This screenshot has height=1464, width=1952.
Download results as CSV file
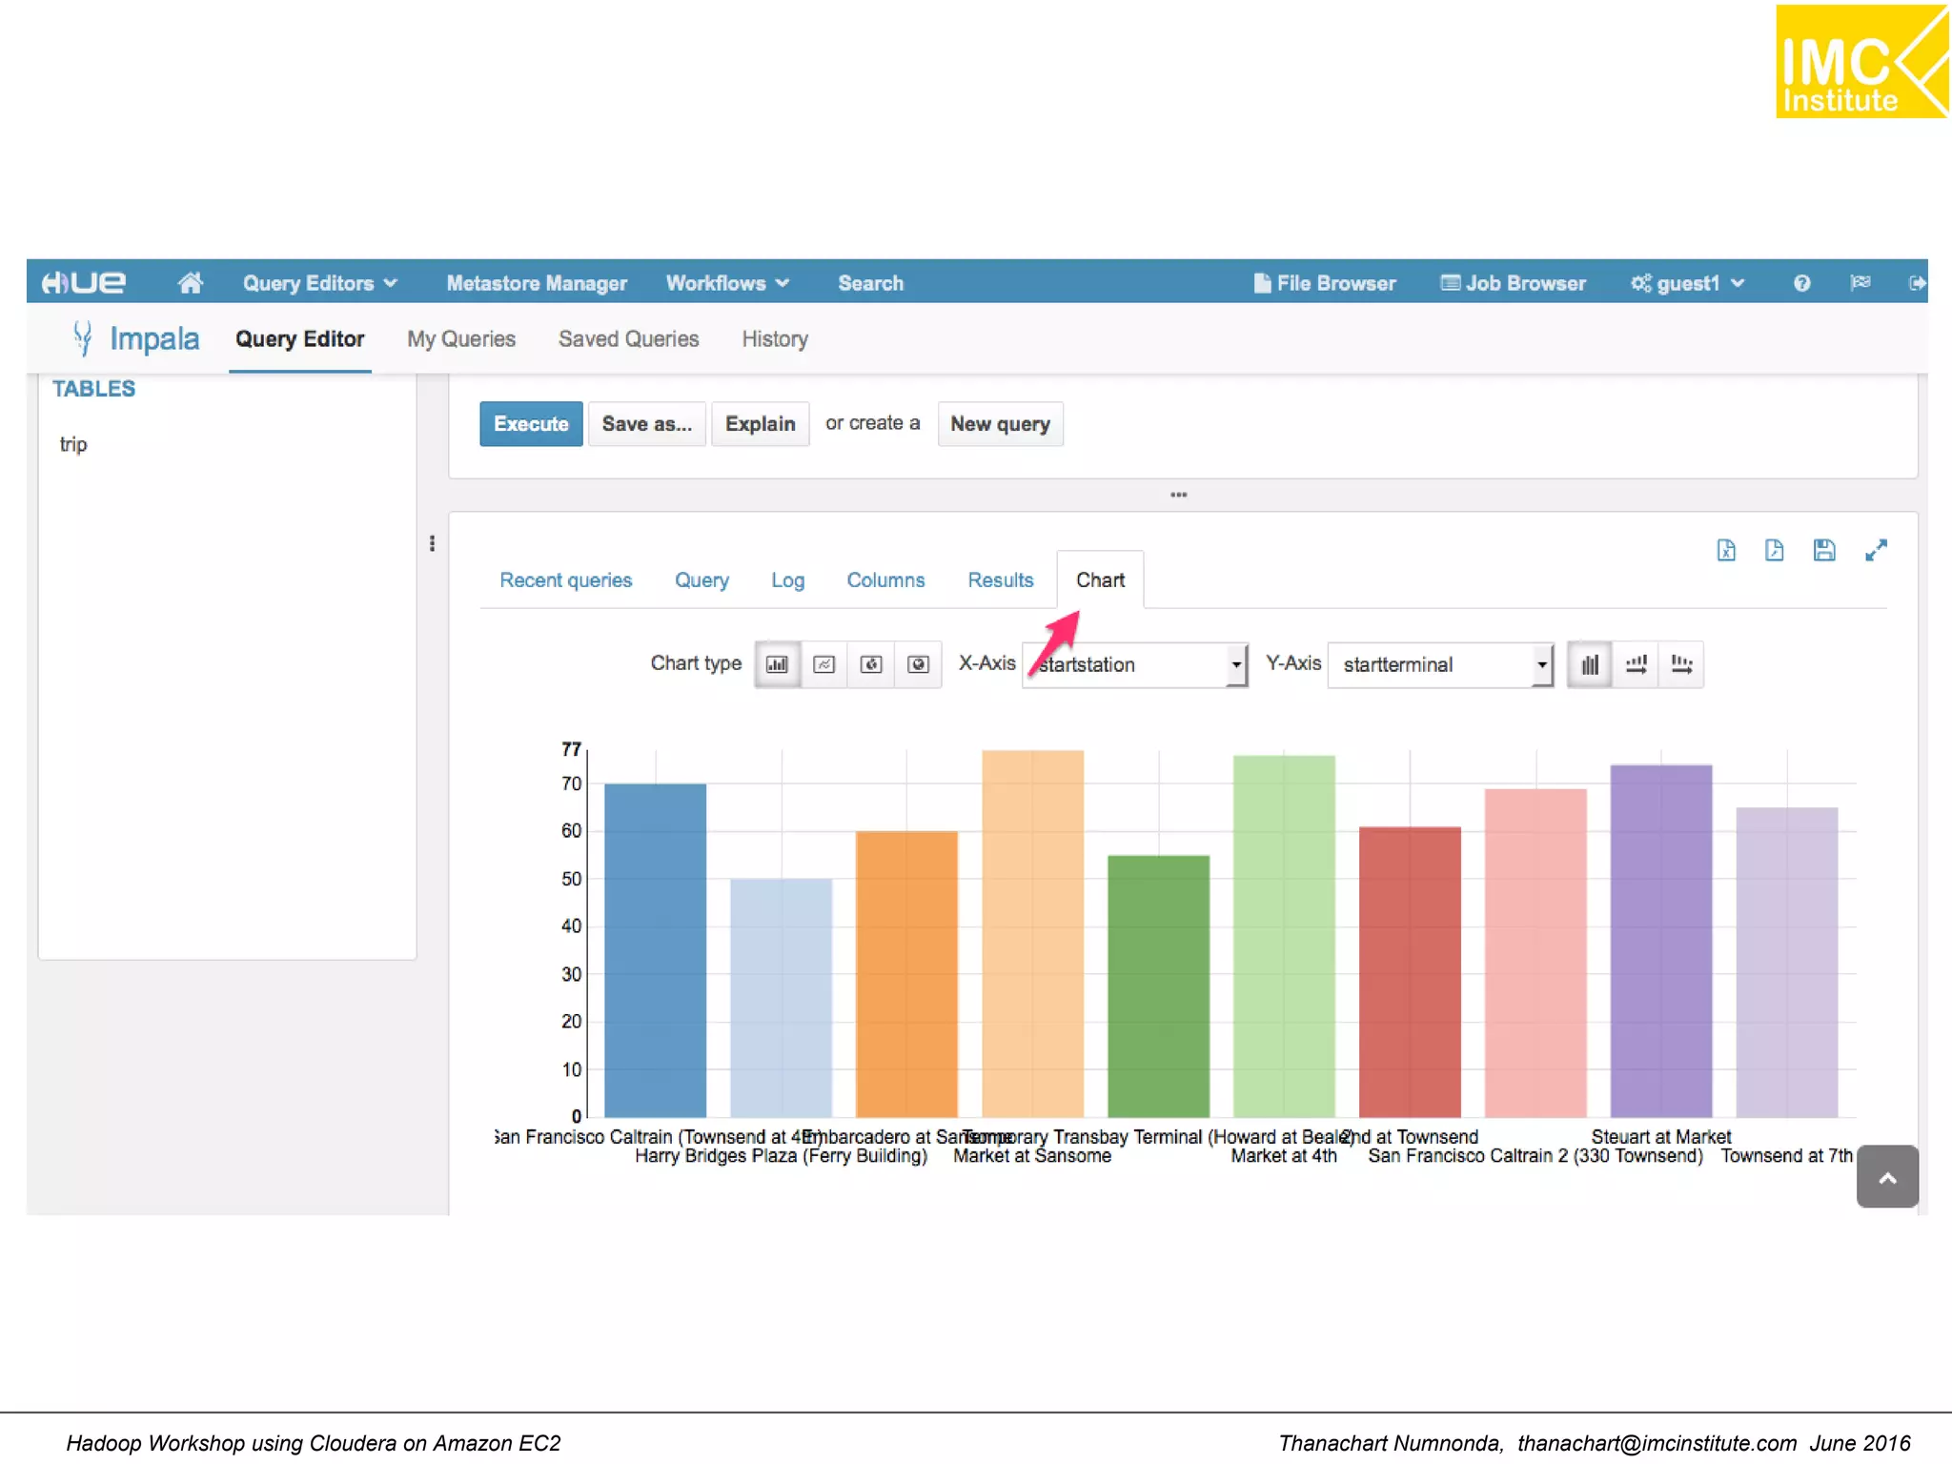1774,550
